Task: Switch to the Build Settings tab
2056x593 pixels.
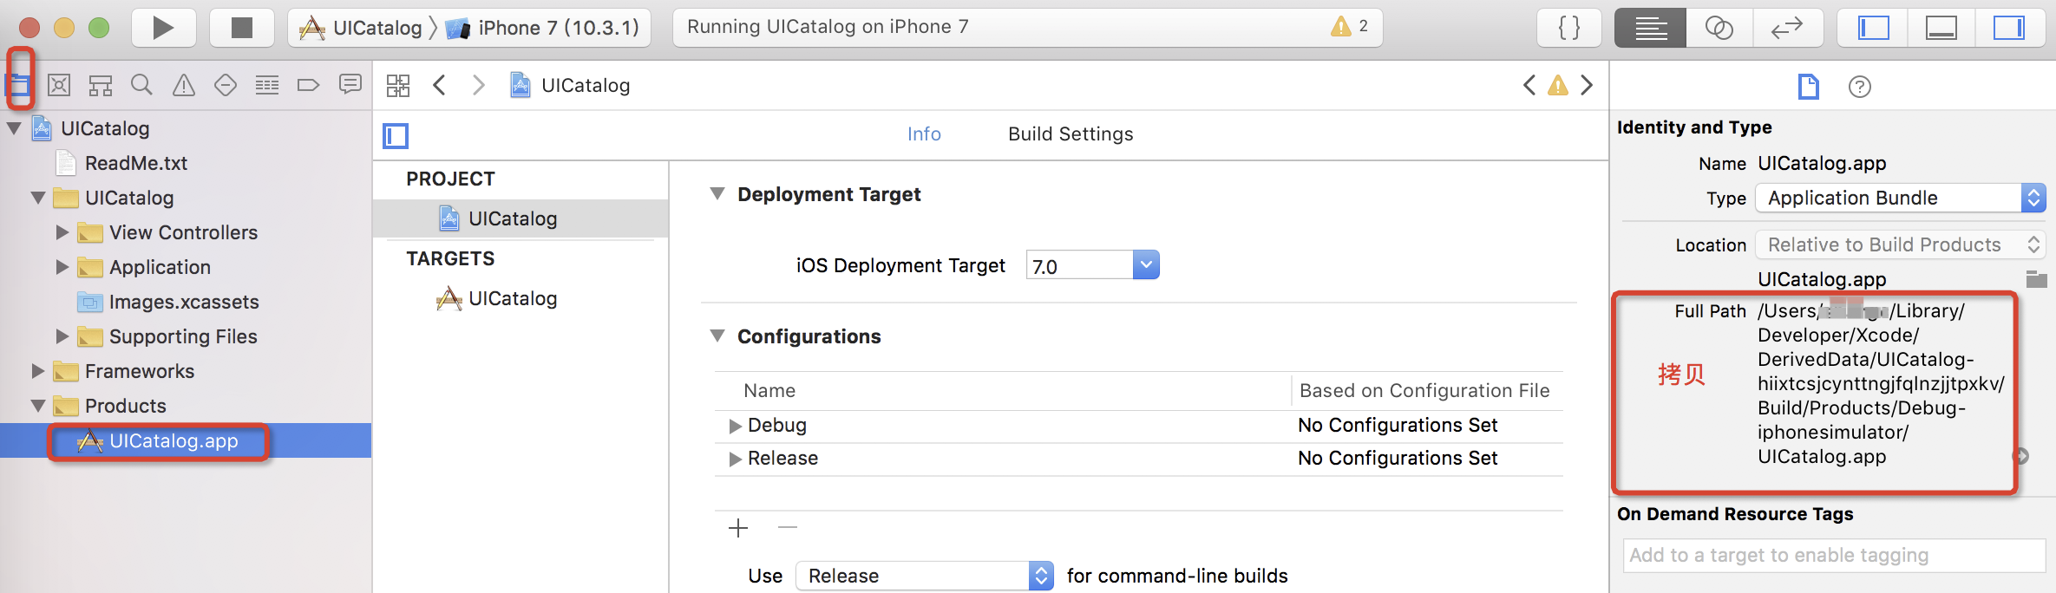Action: (x=1070, y=134)
